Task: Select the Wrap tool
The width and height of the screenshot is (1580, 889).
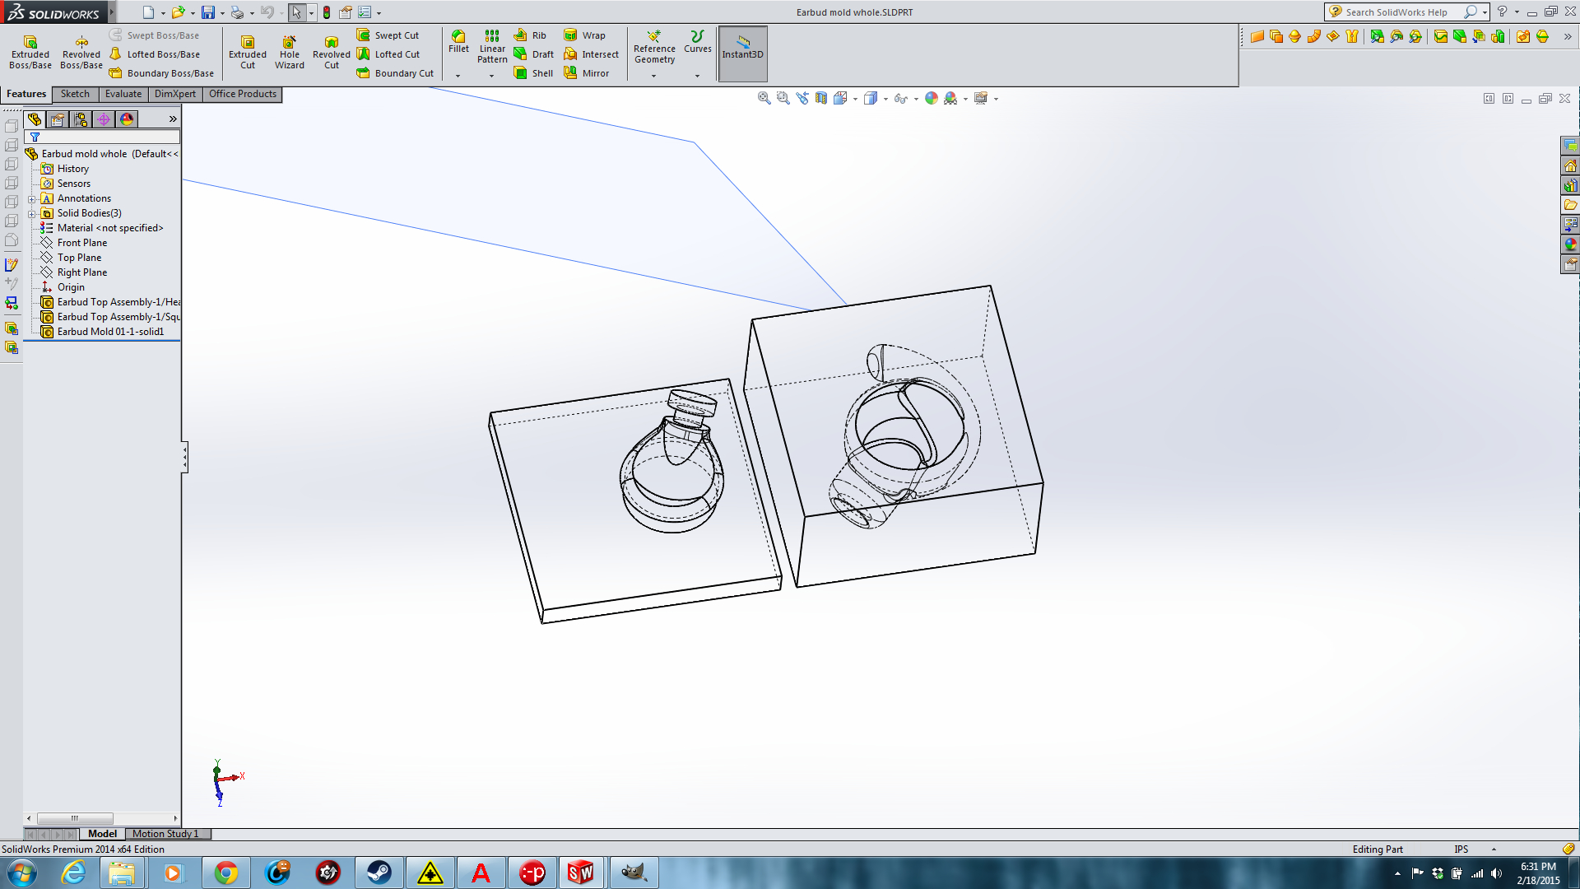Action: click(585, 35)
